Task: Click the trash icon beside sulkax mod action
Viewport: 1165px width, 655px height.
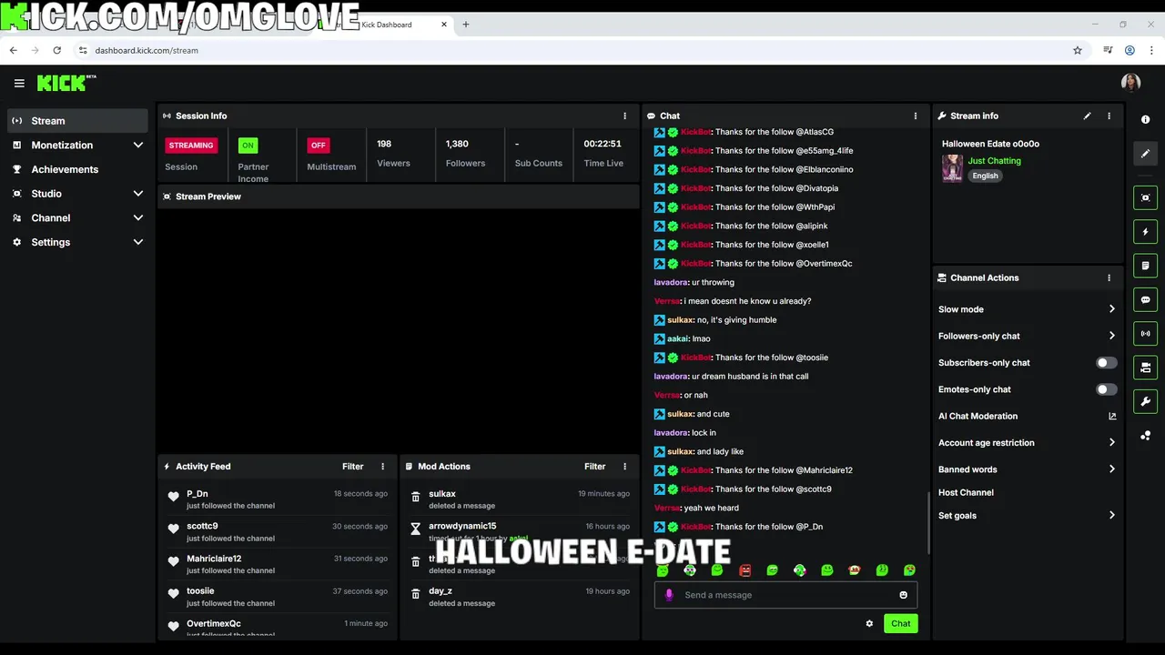Action: pos(416,497)
